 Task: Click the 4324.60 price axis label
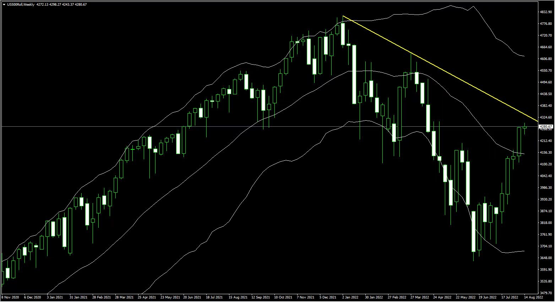click(545, 117)
